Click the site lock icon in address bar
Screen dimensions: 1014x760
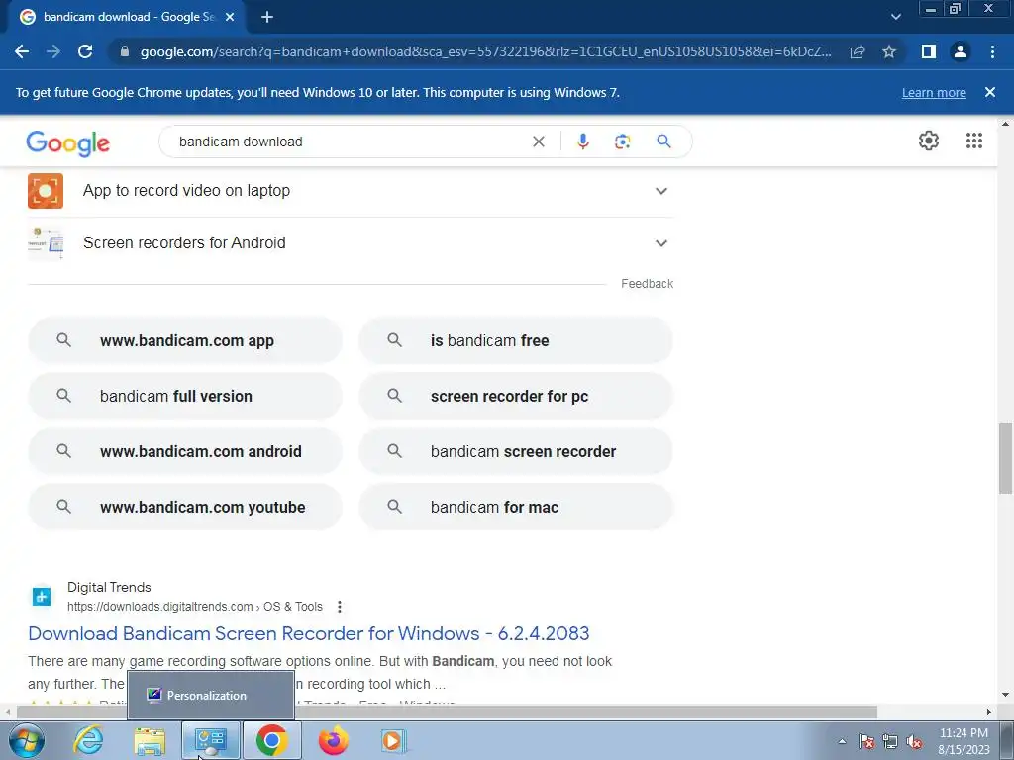coord(125,51)
